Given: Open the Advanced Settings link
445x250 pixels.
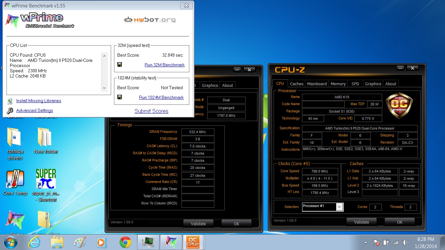Looking at the screenshot, I should (35, 110).
